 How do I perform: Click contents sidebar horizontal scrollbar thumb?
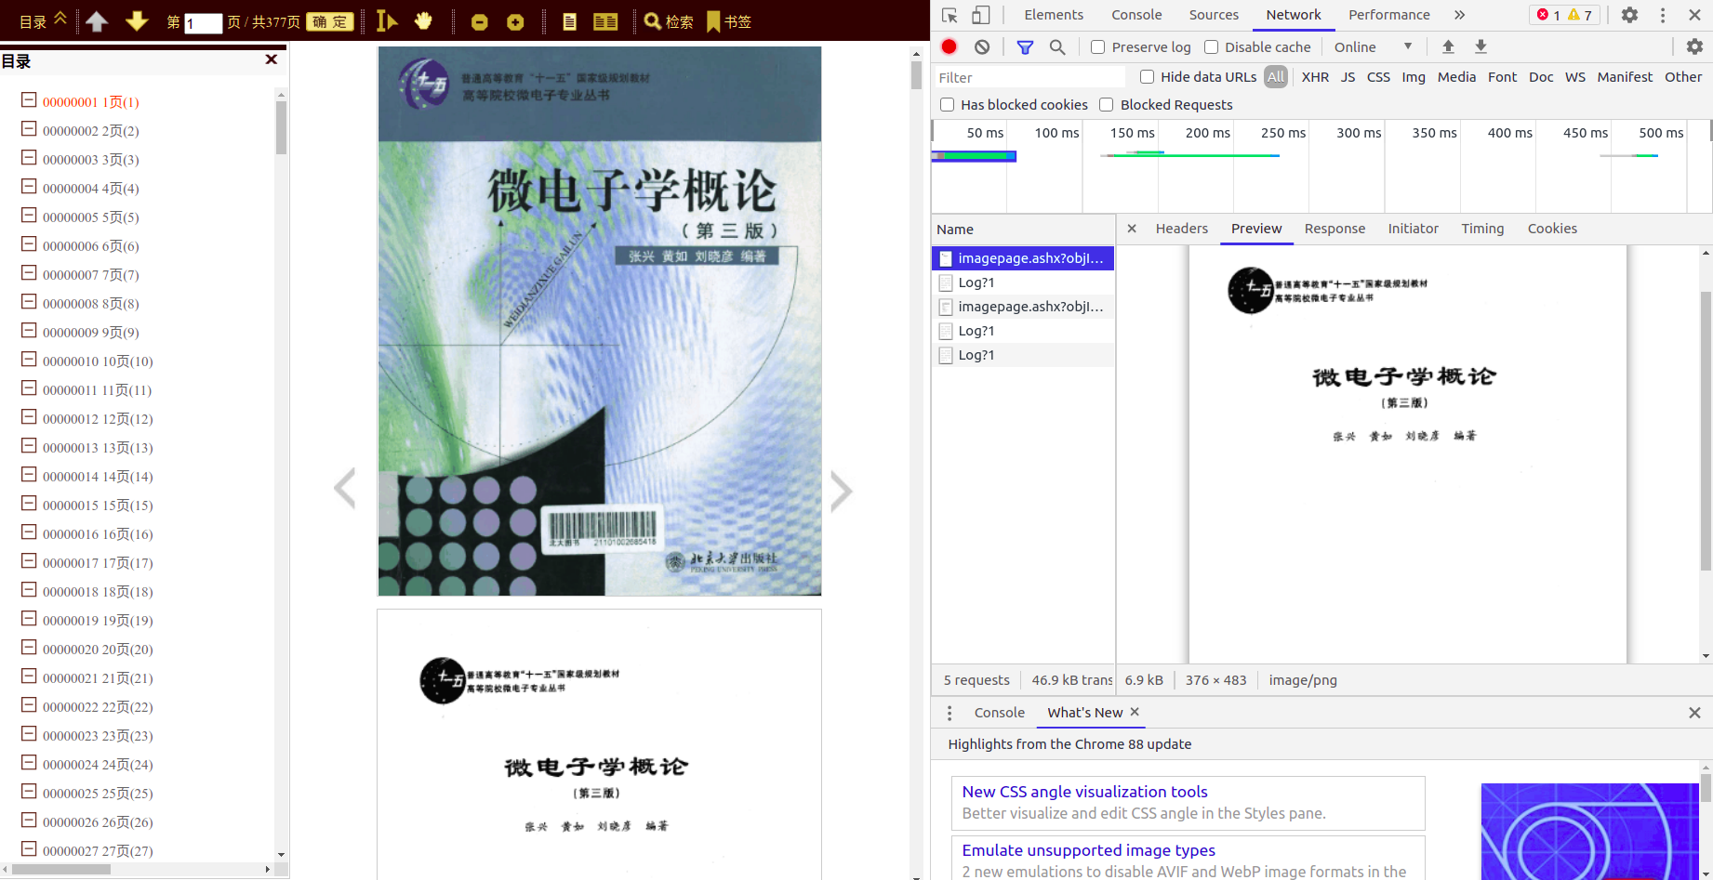(61, 870)
